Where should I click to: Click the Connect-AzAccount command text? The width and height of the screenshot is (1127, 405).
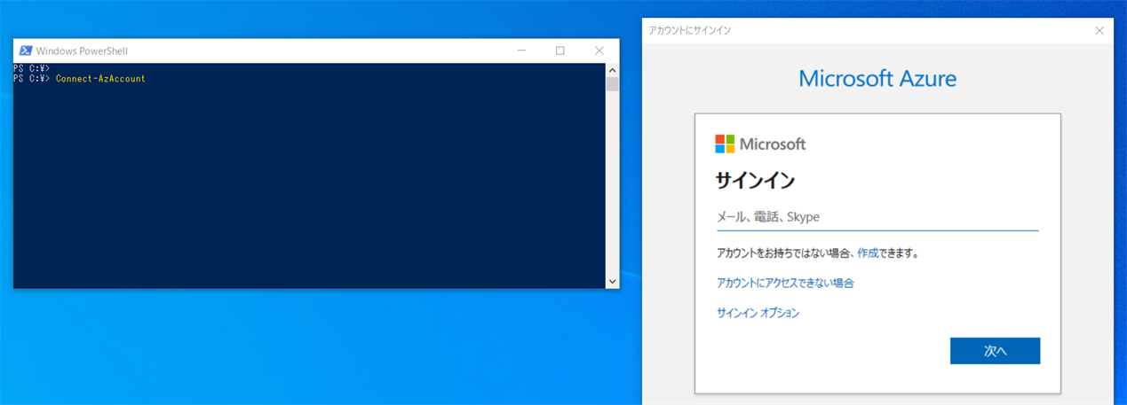click(100, 79)
